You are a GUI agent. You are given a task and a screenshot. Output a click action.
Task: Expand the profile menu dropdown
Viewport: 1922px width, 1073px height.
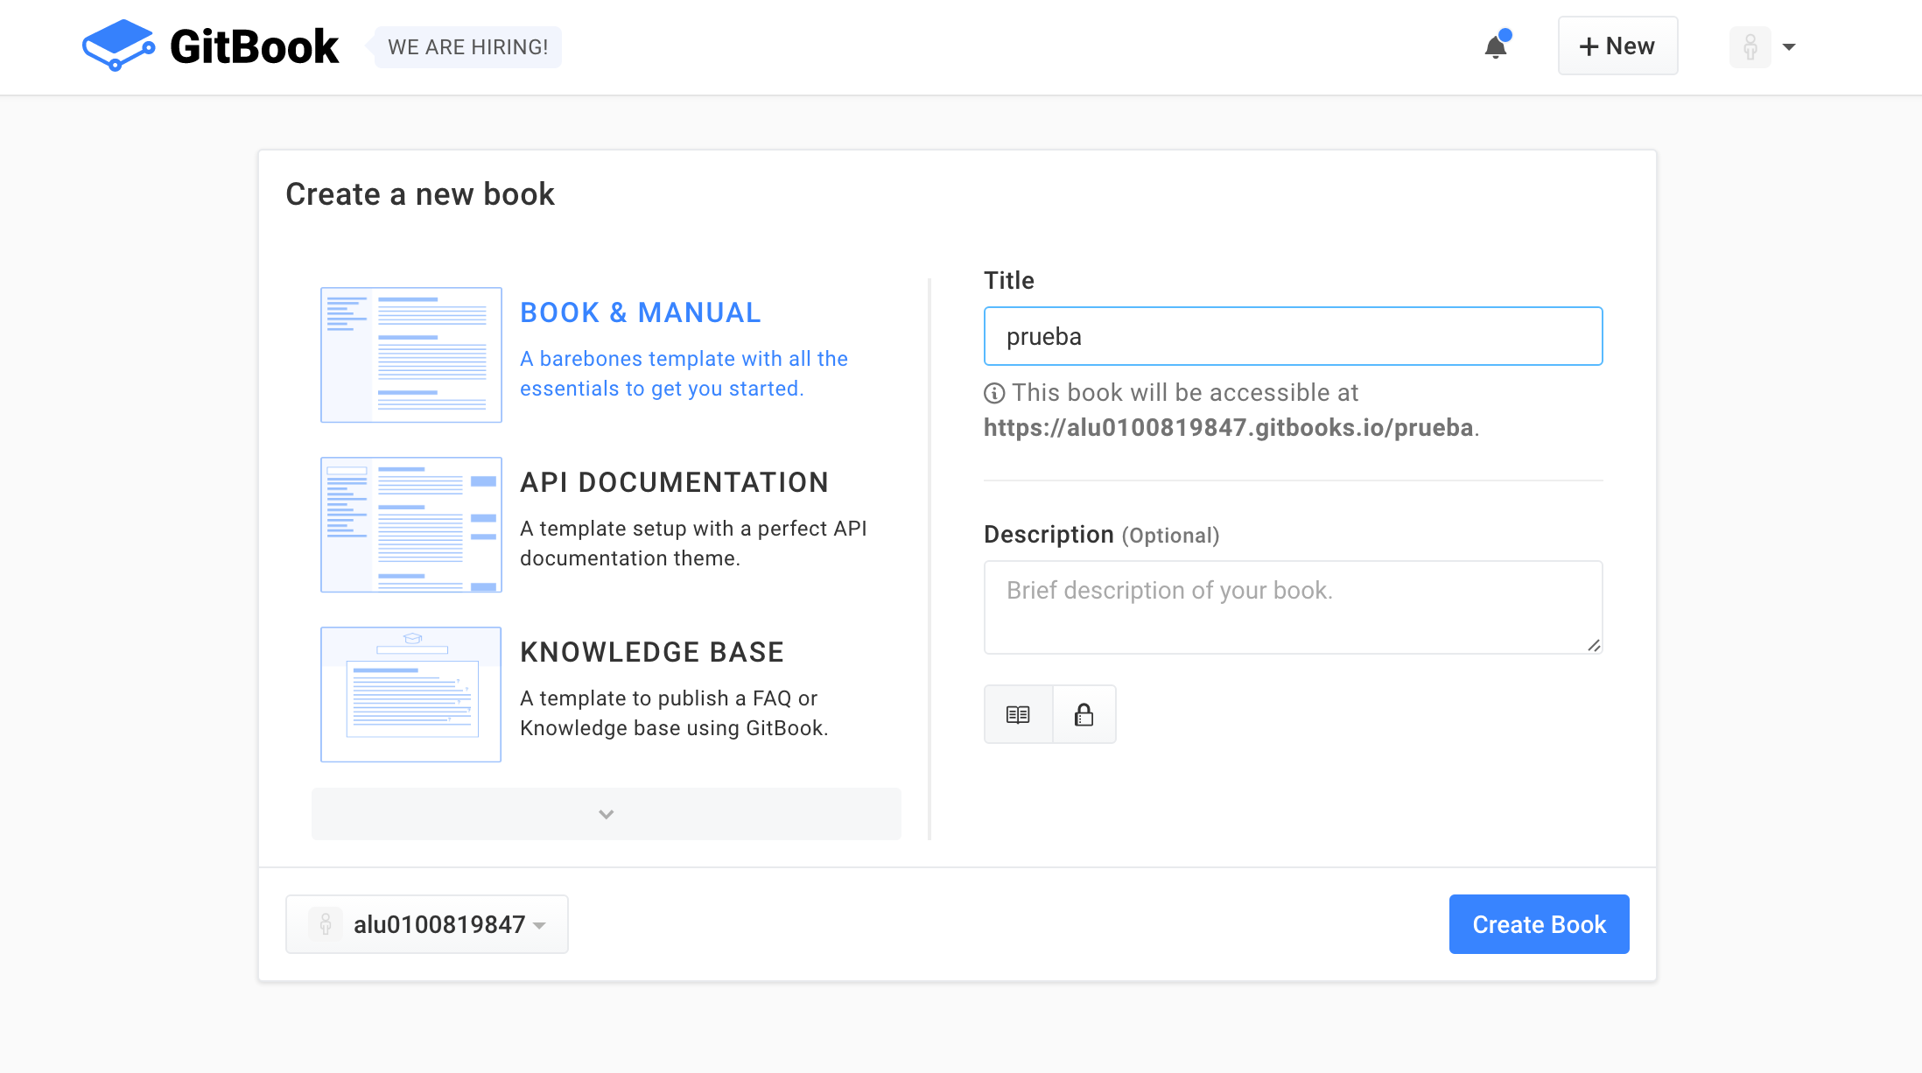pyautogui.click(x=1787, y=46)
